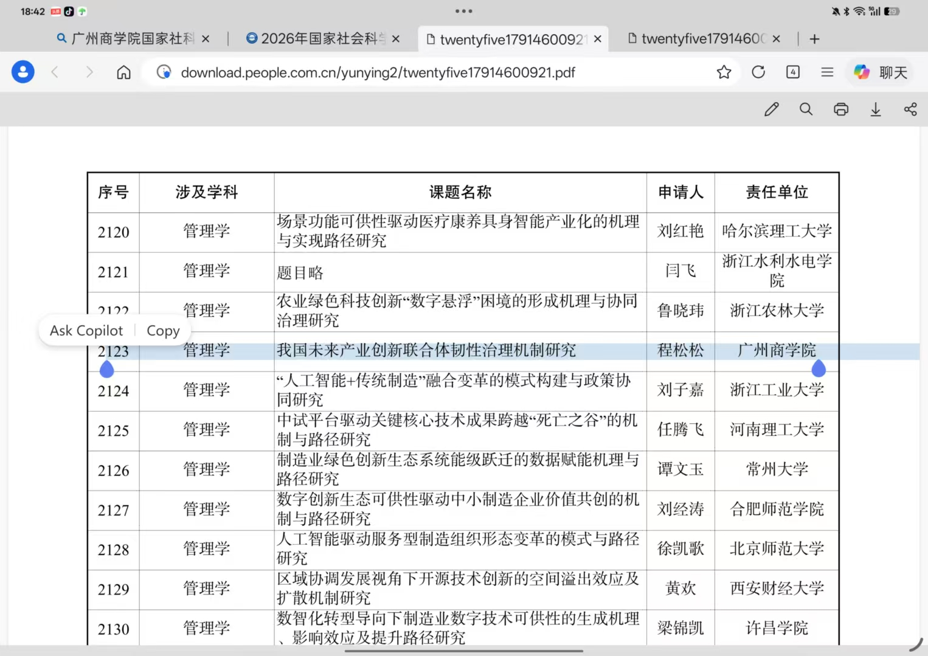Click the battery indicator in status bar
Screen dimensions: 928x656
pos(892,11)
